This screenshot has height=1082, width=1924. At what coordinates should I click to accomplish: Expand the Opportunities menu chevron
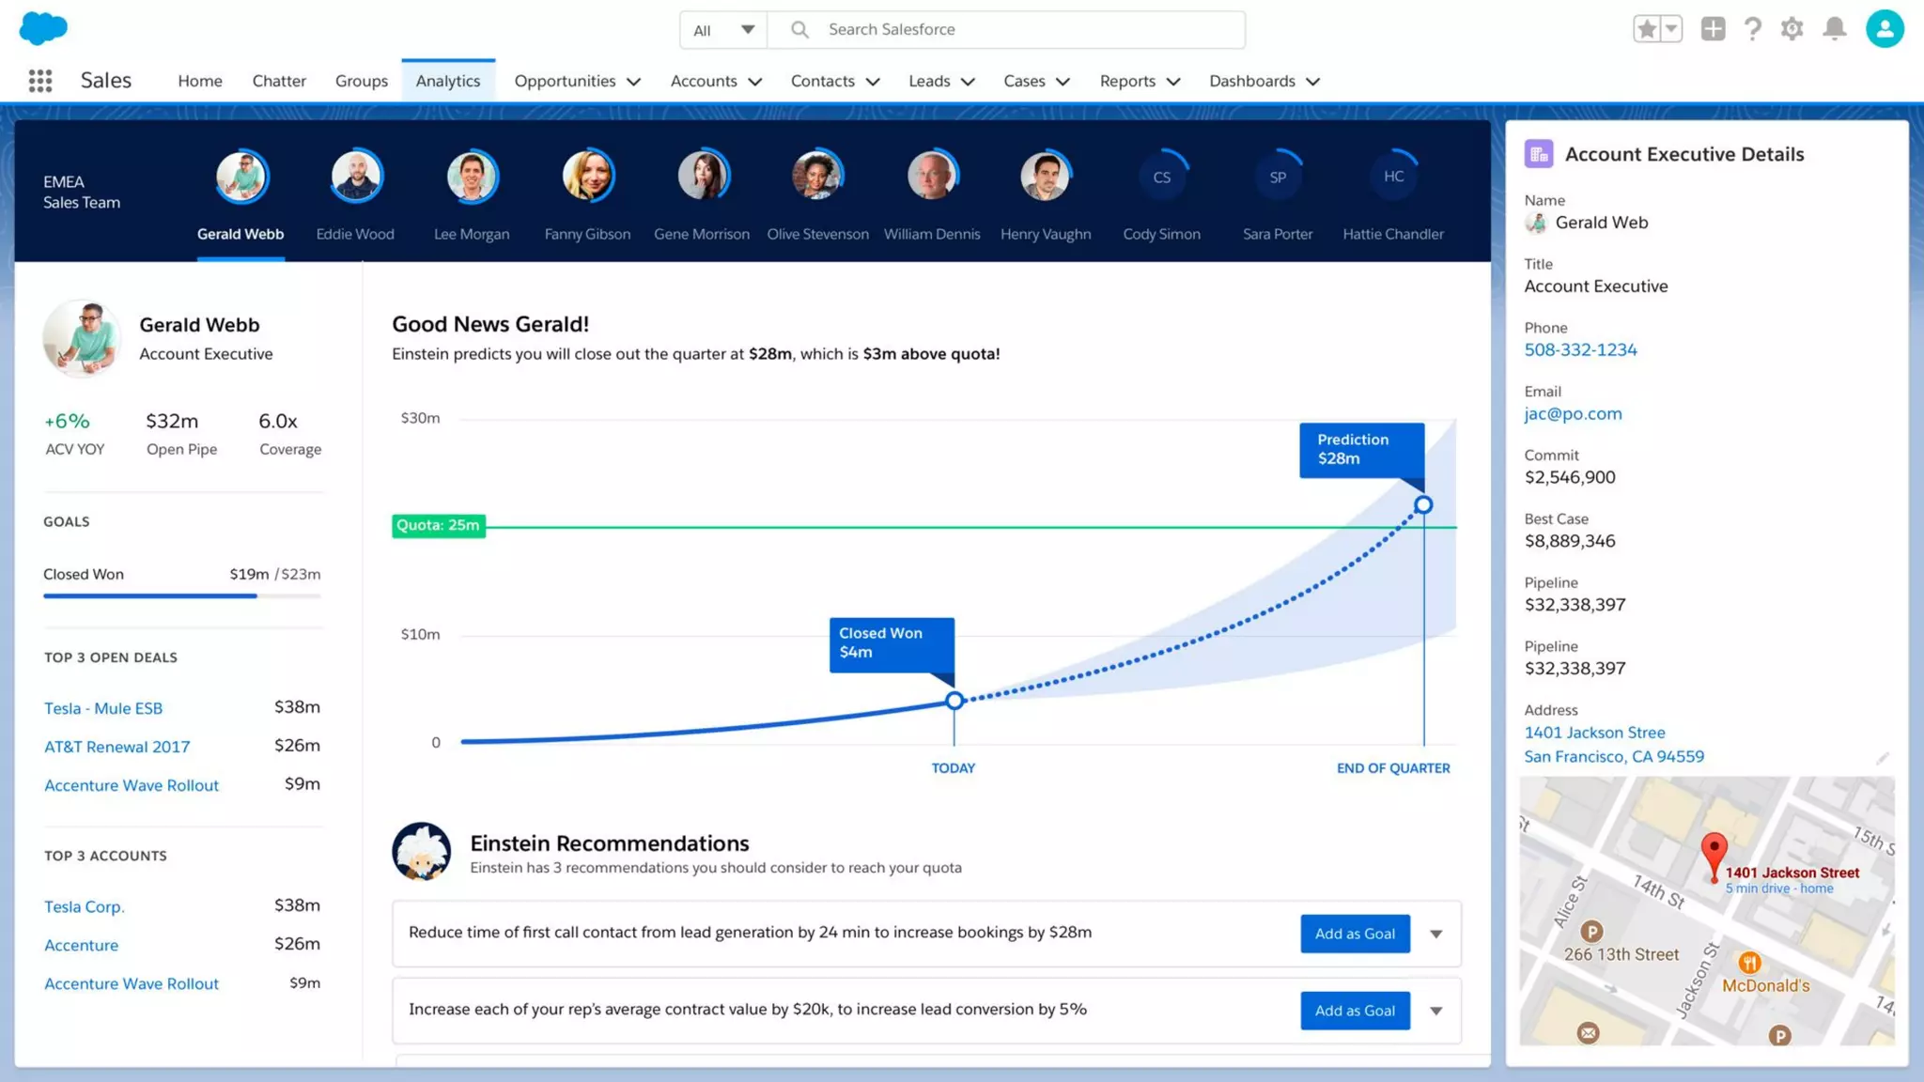[x=634, y=82]
